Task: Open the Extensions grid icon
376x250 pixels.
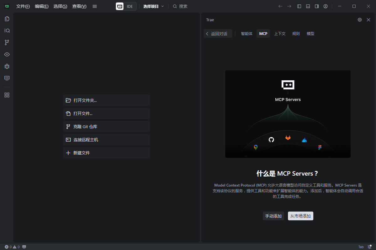Action: [7, 95]
